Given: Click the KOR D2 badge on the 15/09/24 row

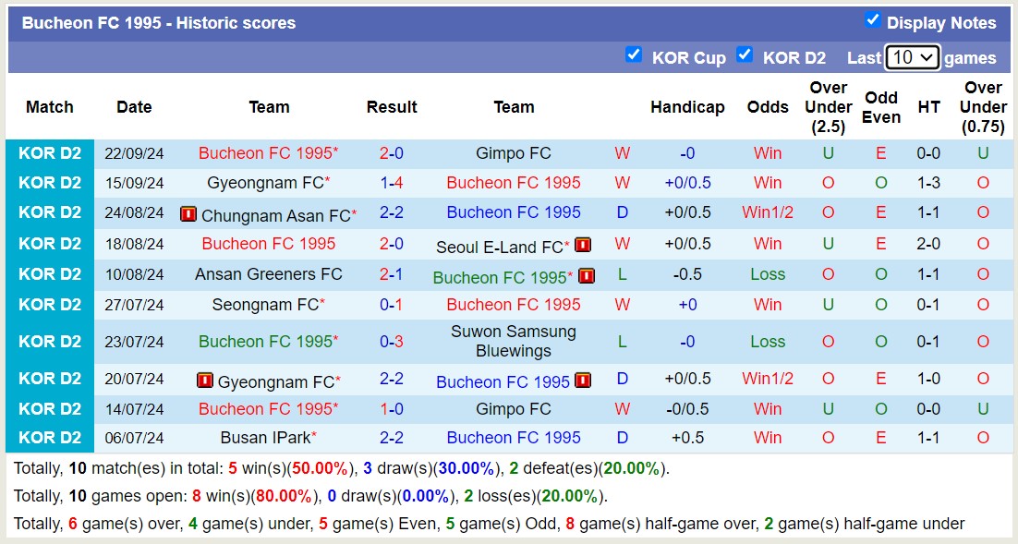Looking at the screenshot, I should [x=49, y=183].
